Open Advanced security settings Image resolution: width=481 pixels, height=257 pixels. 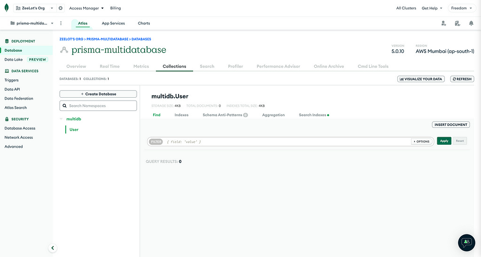(14, 147)
